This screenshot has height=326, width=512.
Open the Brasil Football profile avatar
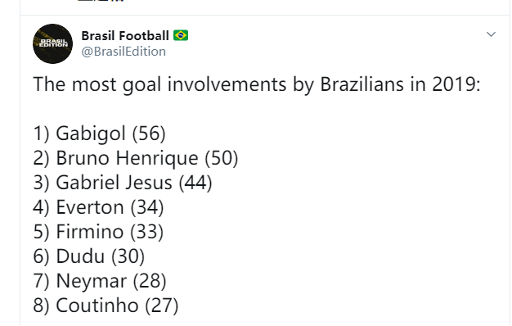tap(52, 43)
